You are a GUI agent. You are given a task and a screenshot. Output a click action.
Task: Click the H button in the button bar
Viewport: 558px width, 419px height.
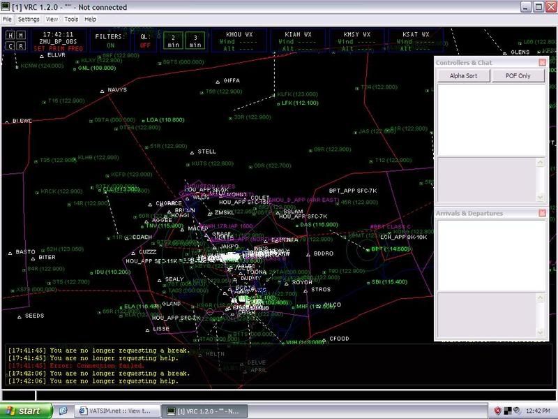[x=10, y=35]
